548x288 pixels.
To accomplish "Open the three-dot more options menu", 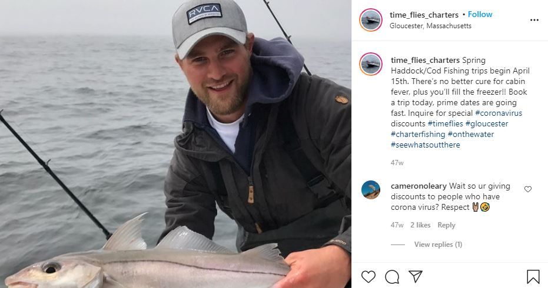I will click(x=534, y=20).
